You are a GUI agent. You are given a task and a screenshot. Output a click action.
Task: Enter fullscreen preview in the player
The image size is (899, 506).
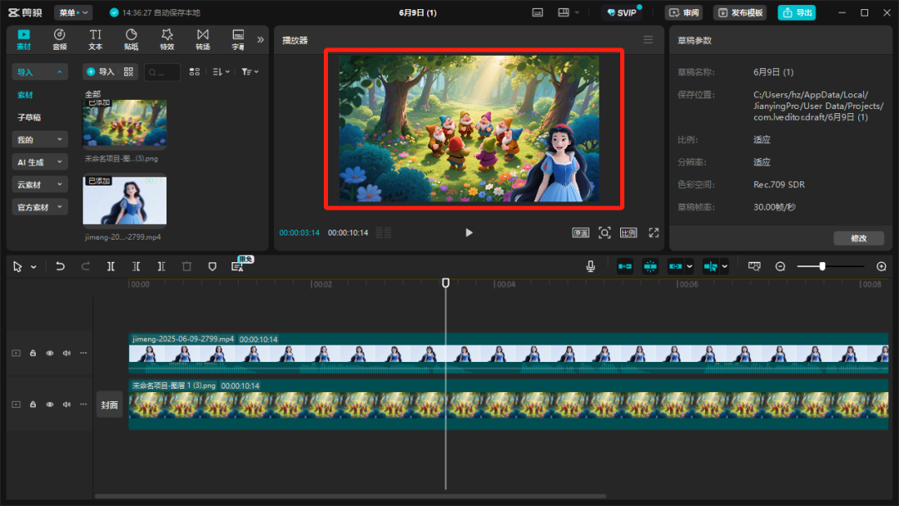(x=653, y=233)
